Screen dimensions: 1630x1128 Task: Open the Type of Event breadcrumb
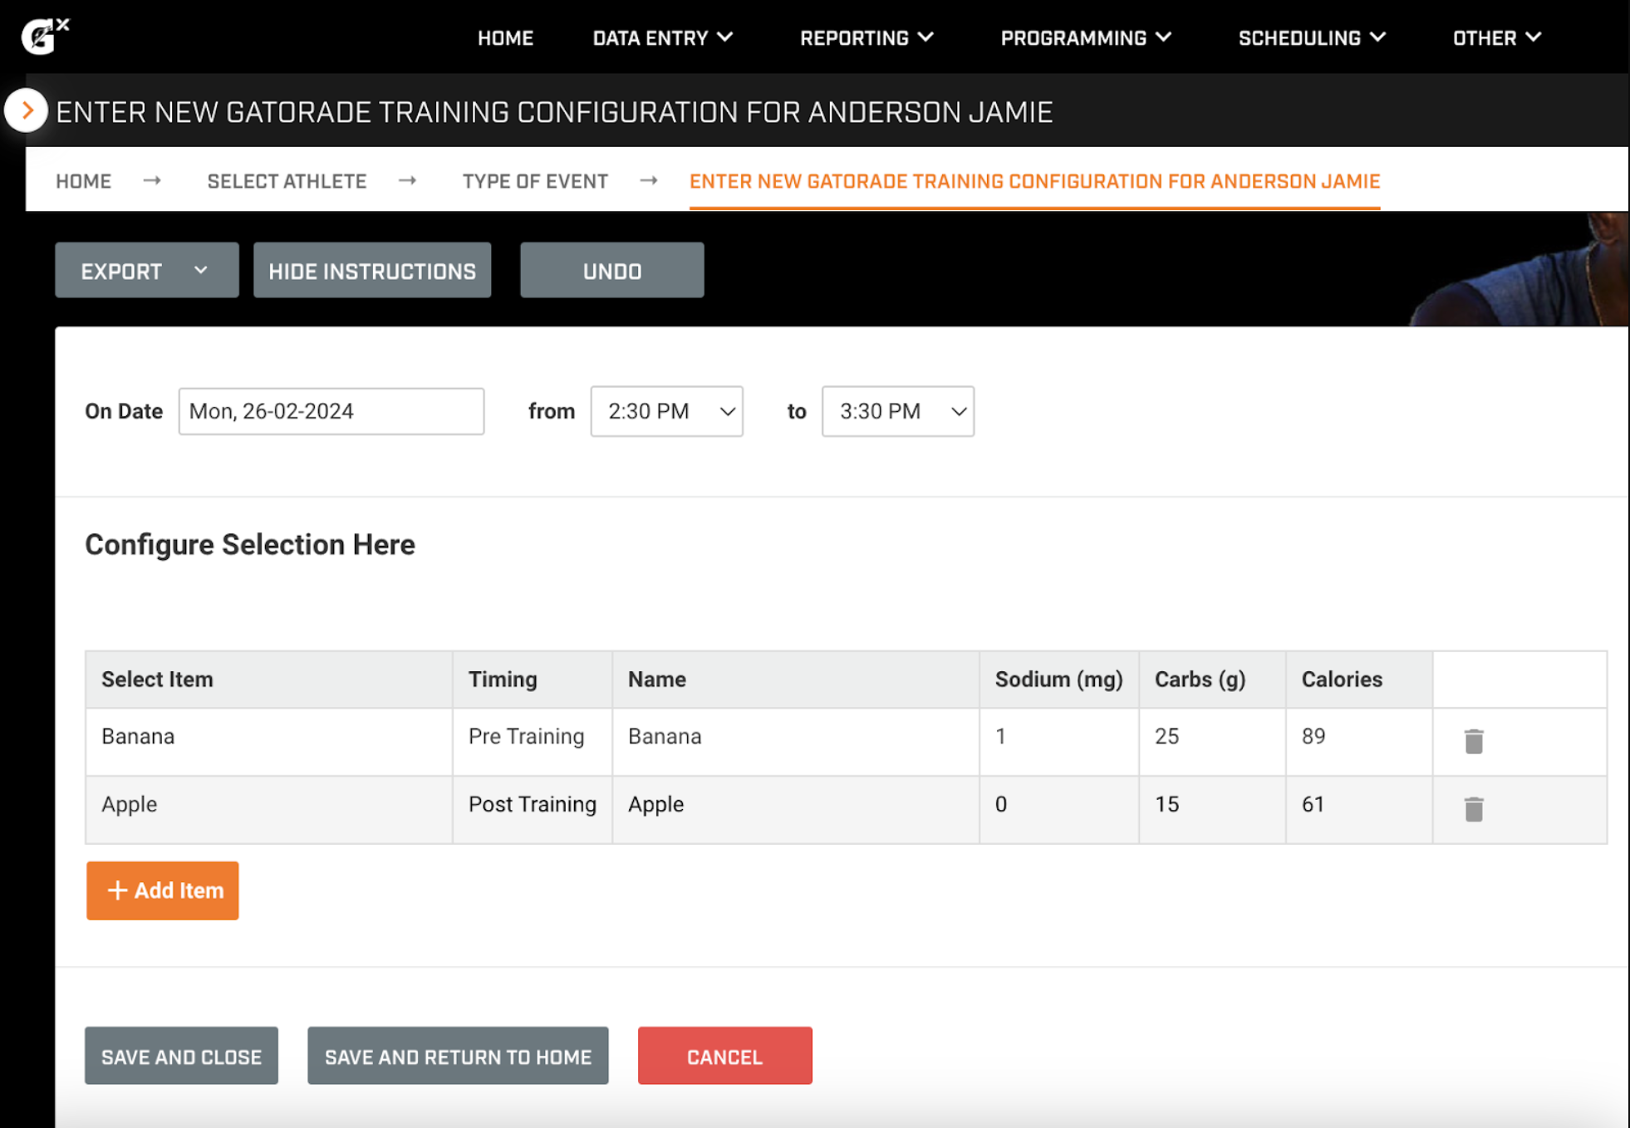click(x=534, y=180)
